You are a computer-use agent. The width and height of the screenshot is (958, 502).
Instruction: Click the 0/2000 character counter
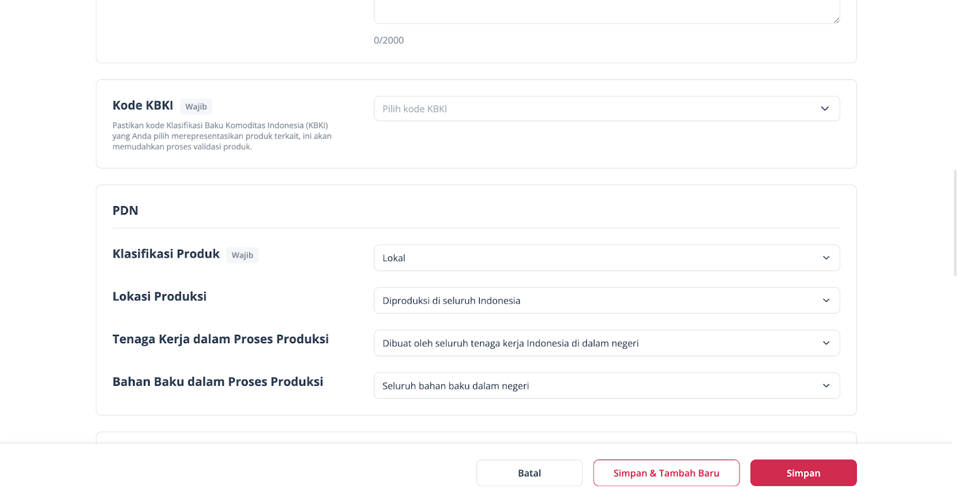(389, 41)
